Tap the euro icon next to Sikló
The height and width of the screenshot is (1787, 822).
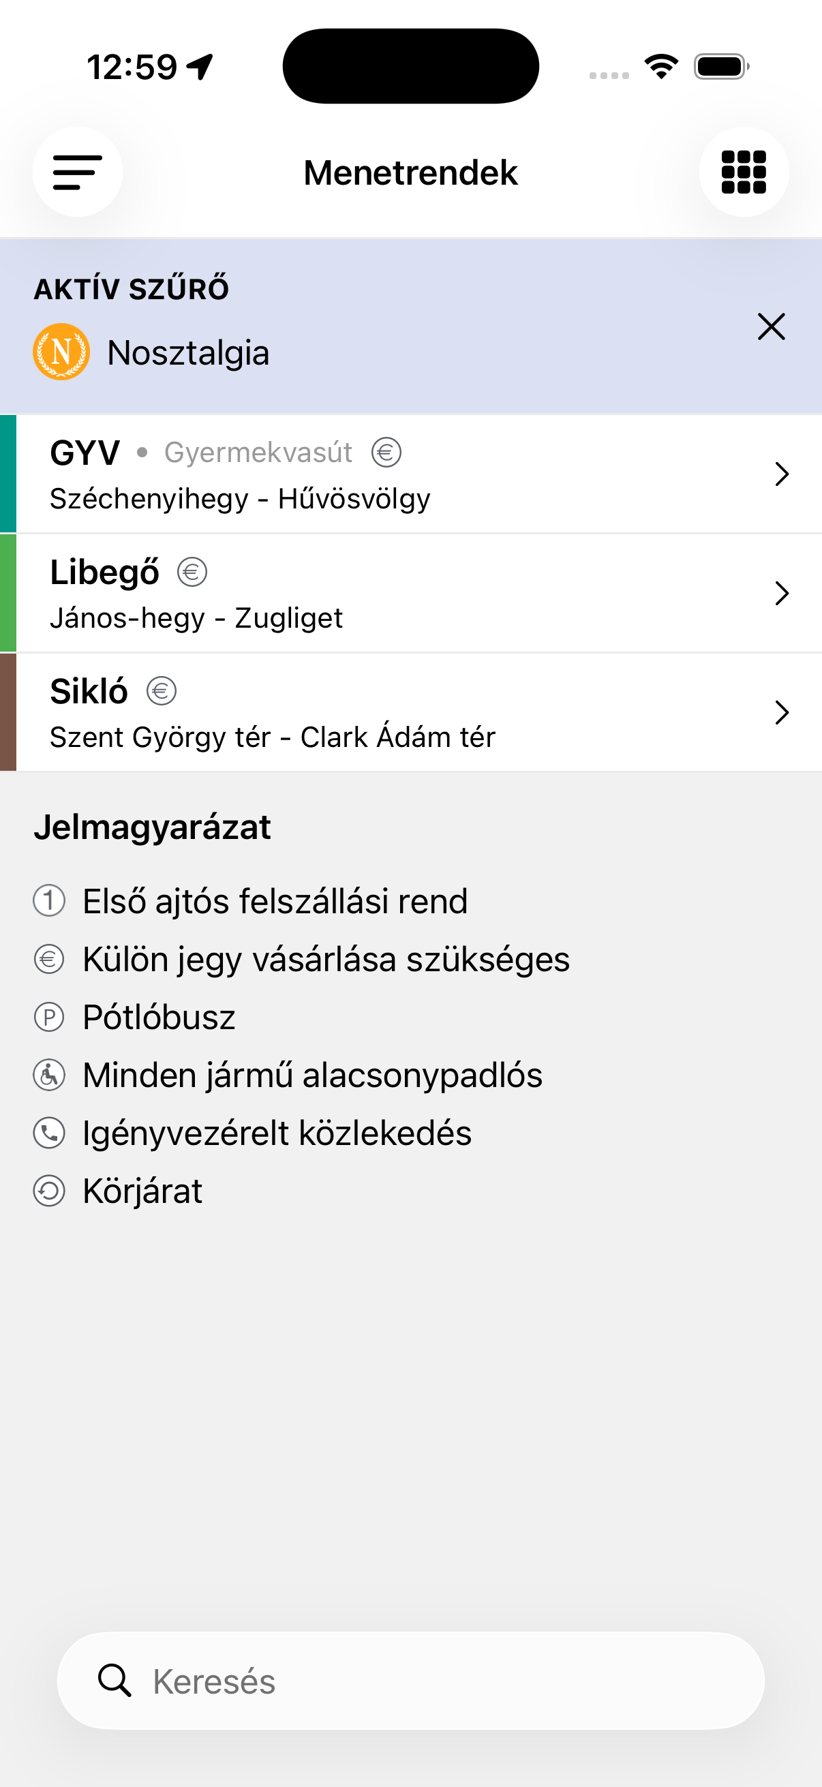pos(162,691)
